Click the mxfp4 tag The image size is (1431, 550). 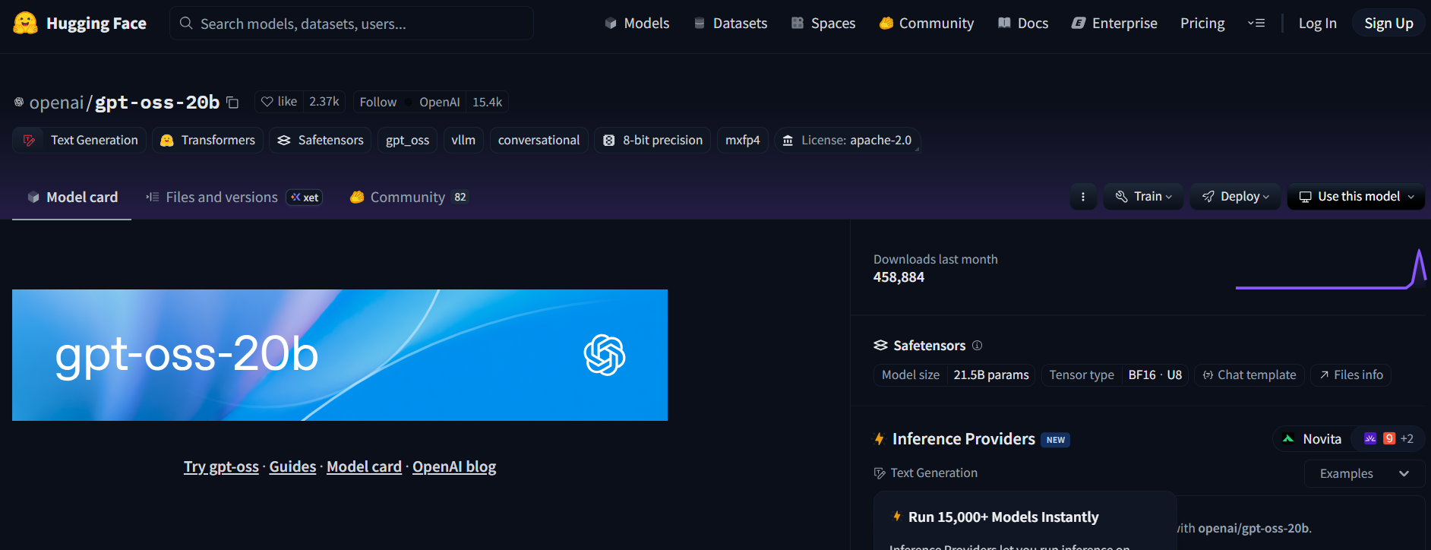[x=742, y=141]
